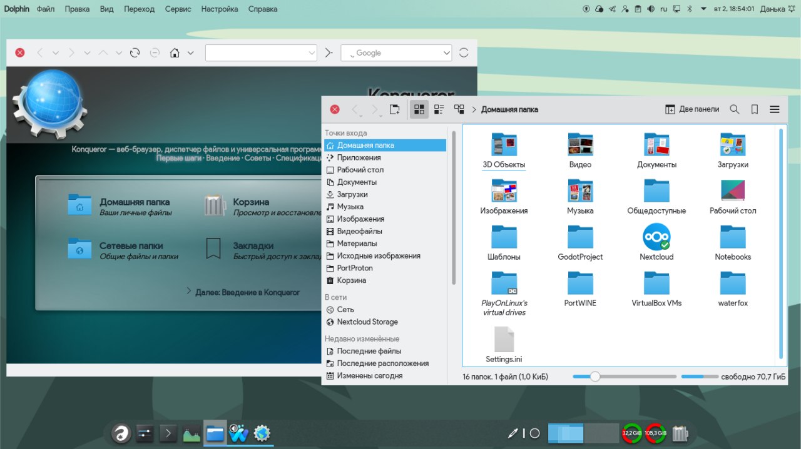Select the 'VirtualBox VMs' folder
Image resolution: width=801 pixels, height=449 pixels.
click(x=656, y=290)
